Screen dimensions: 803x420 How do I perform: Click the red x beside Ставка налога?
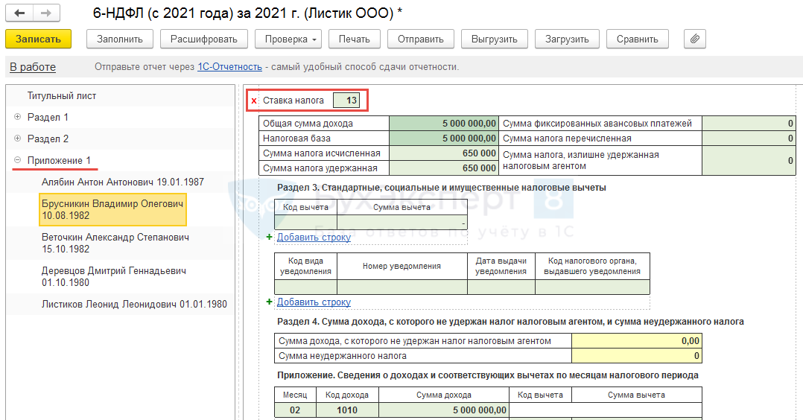254,101
